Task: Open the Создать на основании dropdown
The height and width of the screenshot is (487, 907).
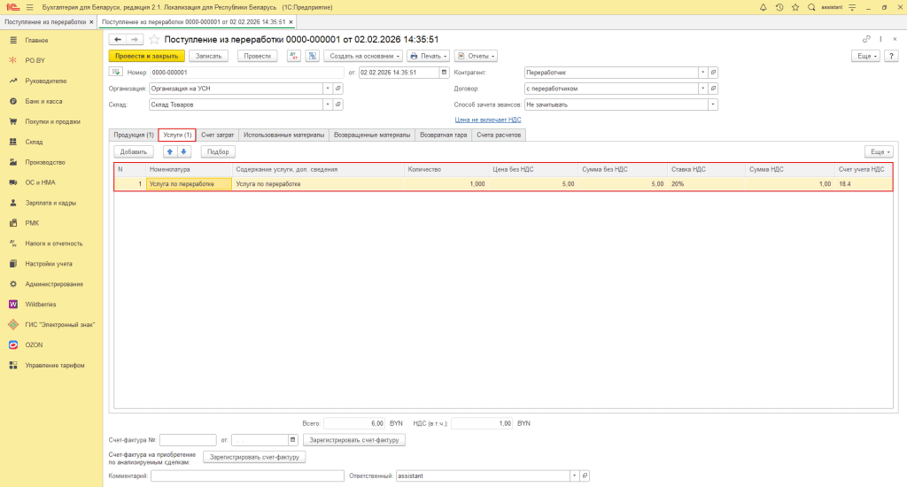Action: click(363, 56)
